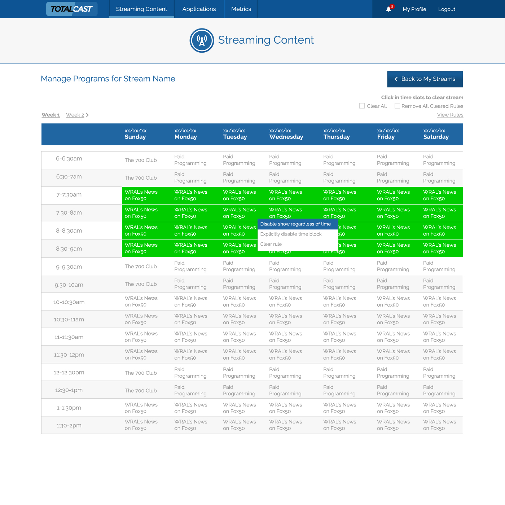Click Thursday 10-10:30am WRAL's News slot
Image resolution: width=505 pixels, height=505 pixels.
[339, 302]
